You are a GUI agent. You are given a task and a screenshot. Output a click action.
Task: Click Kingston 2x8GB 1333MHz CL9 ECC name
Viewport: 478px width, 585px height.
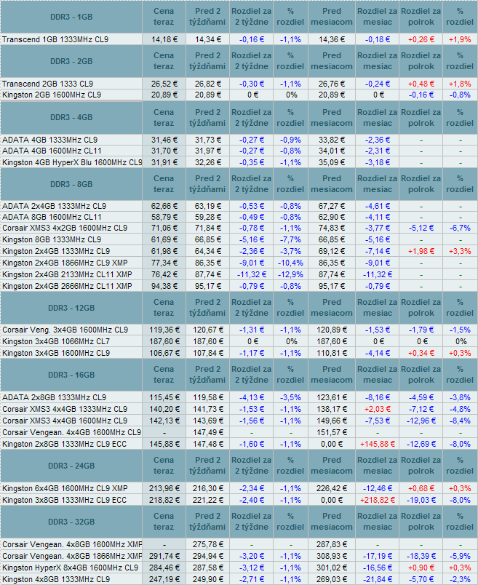[64, 444]
